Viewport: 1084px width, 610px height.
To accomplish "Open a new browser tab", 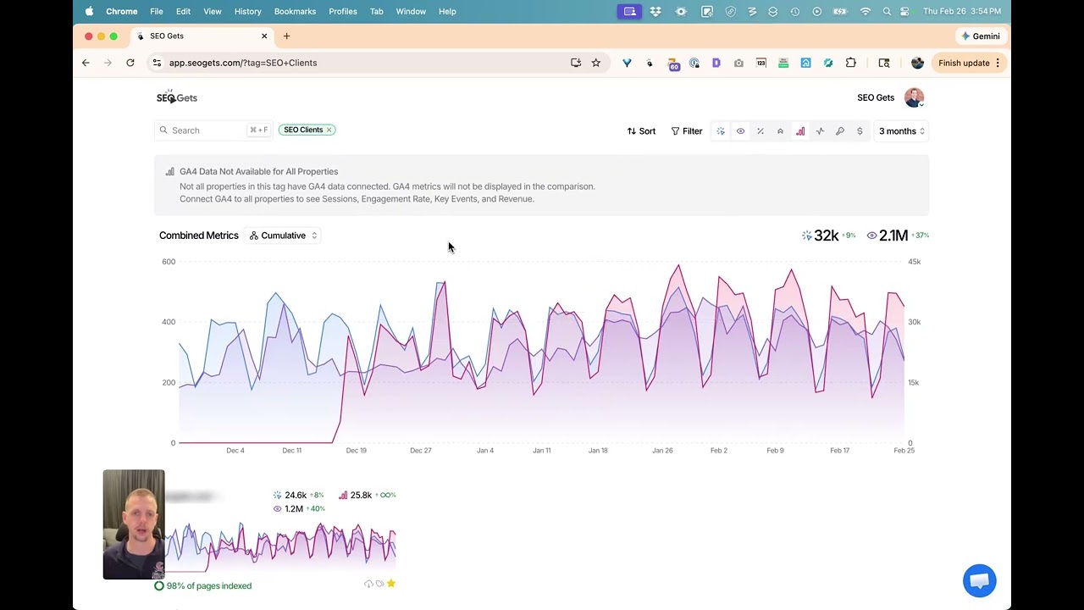I will [286, 36].
